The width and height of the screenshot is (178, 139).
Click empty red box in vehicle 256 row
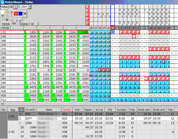[134, 36]
